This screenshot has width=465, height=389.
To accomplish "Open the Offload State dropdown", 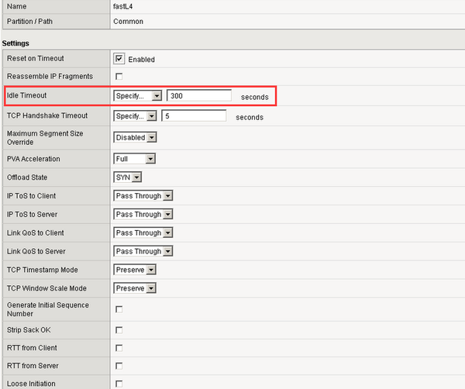I will pyautogui.click(x=127, y=177).
